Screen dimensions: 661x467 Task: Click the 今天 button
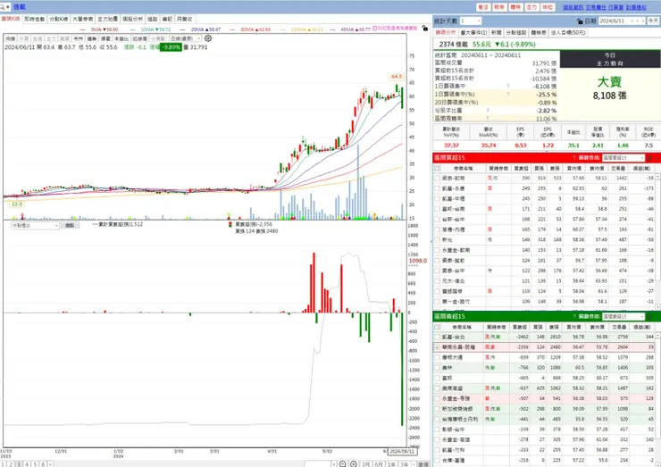654,21
